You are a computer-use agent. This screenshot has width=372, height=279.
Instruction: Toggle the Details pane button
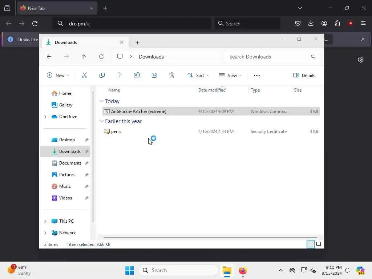pyautogui.click(x=304, y=76)
